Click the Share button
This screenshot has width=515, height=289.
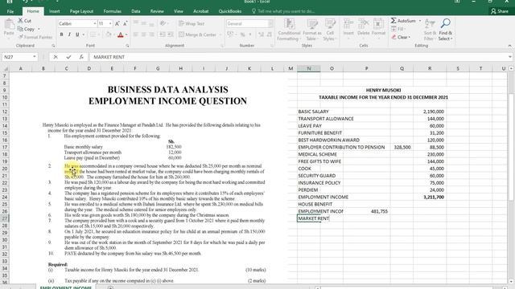click(500, 11)
